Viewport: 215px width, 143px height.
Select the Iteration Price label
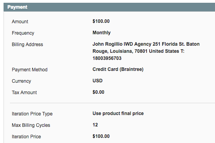(x=26, y=137)
